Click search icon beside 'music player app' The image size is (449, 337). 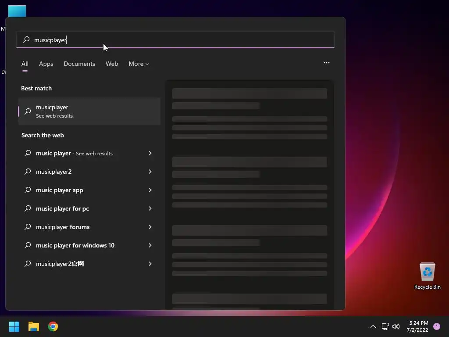coord(28,190)
